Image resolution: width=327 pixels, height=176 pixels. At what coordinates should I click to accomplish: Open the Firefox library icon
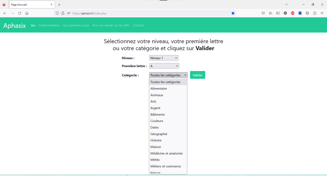[270, 13]
